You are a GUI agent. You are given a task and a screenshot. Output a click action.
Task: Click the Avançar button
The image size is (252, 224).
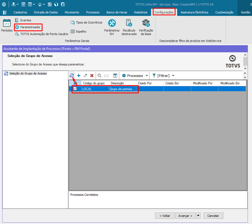coord(186,216)
